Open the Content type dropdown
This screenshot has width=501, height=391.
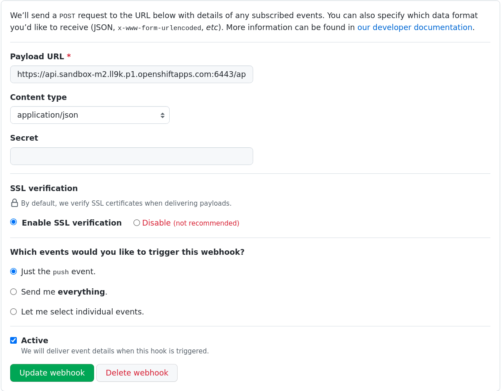pos(90,115)
